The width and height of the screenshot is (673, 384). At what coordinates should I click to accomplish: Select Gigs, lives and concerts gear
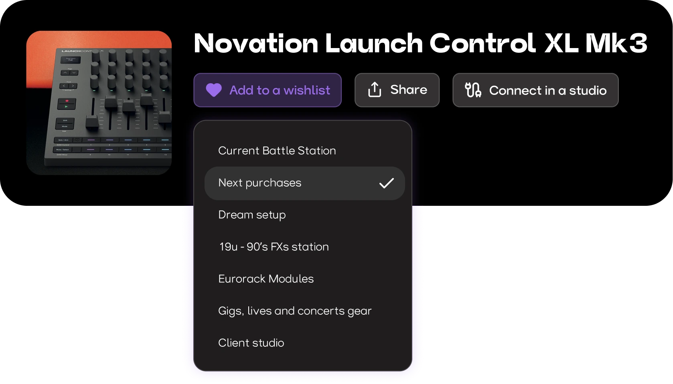tap(304, 311)
